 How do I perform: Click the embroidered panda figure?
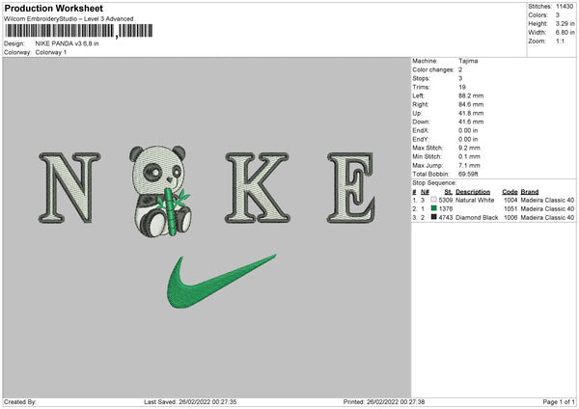(x=160, y=190)
